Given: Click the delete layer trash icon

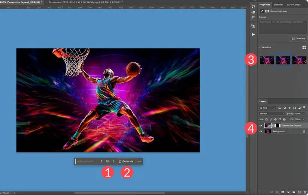Looking at the screenshot, I should [304, 192].
